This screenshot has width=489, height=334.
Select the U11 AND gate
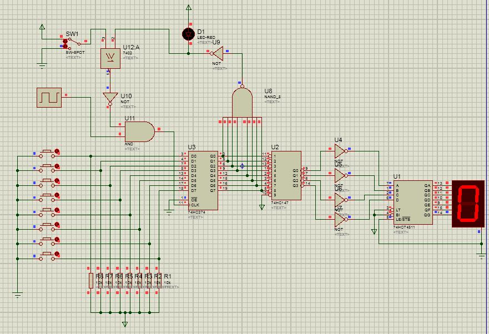coord(140,131)
